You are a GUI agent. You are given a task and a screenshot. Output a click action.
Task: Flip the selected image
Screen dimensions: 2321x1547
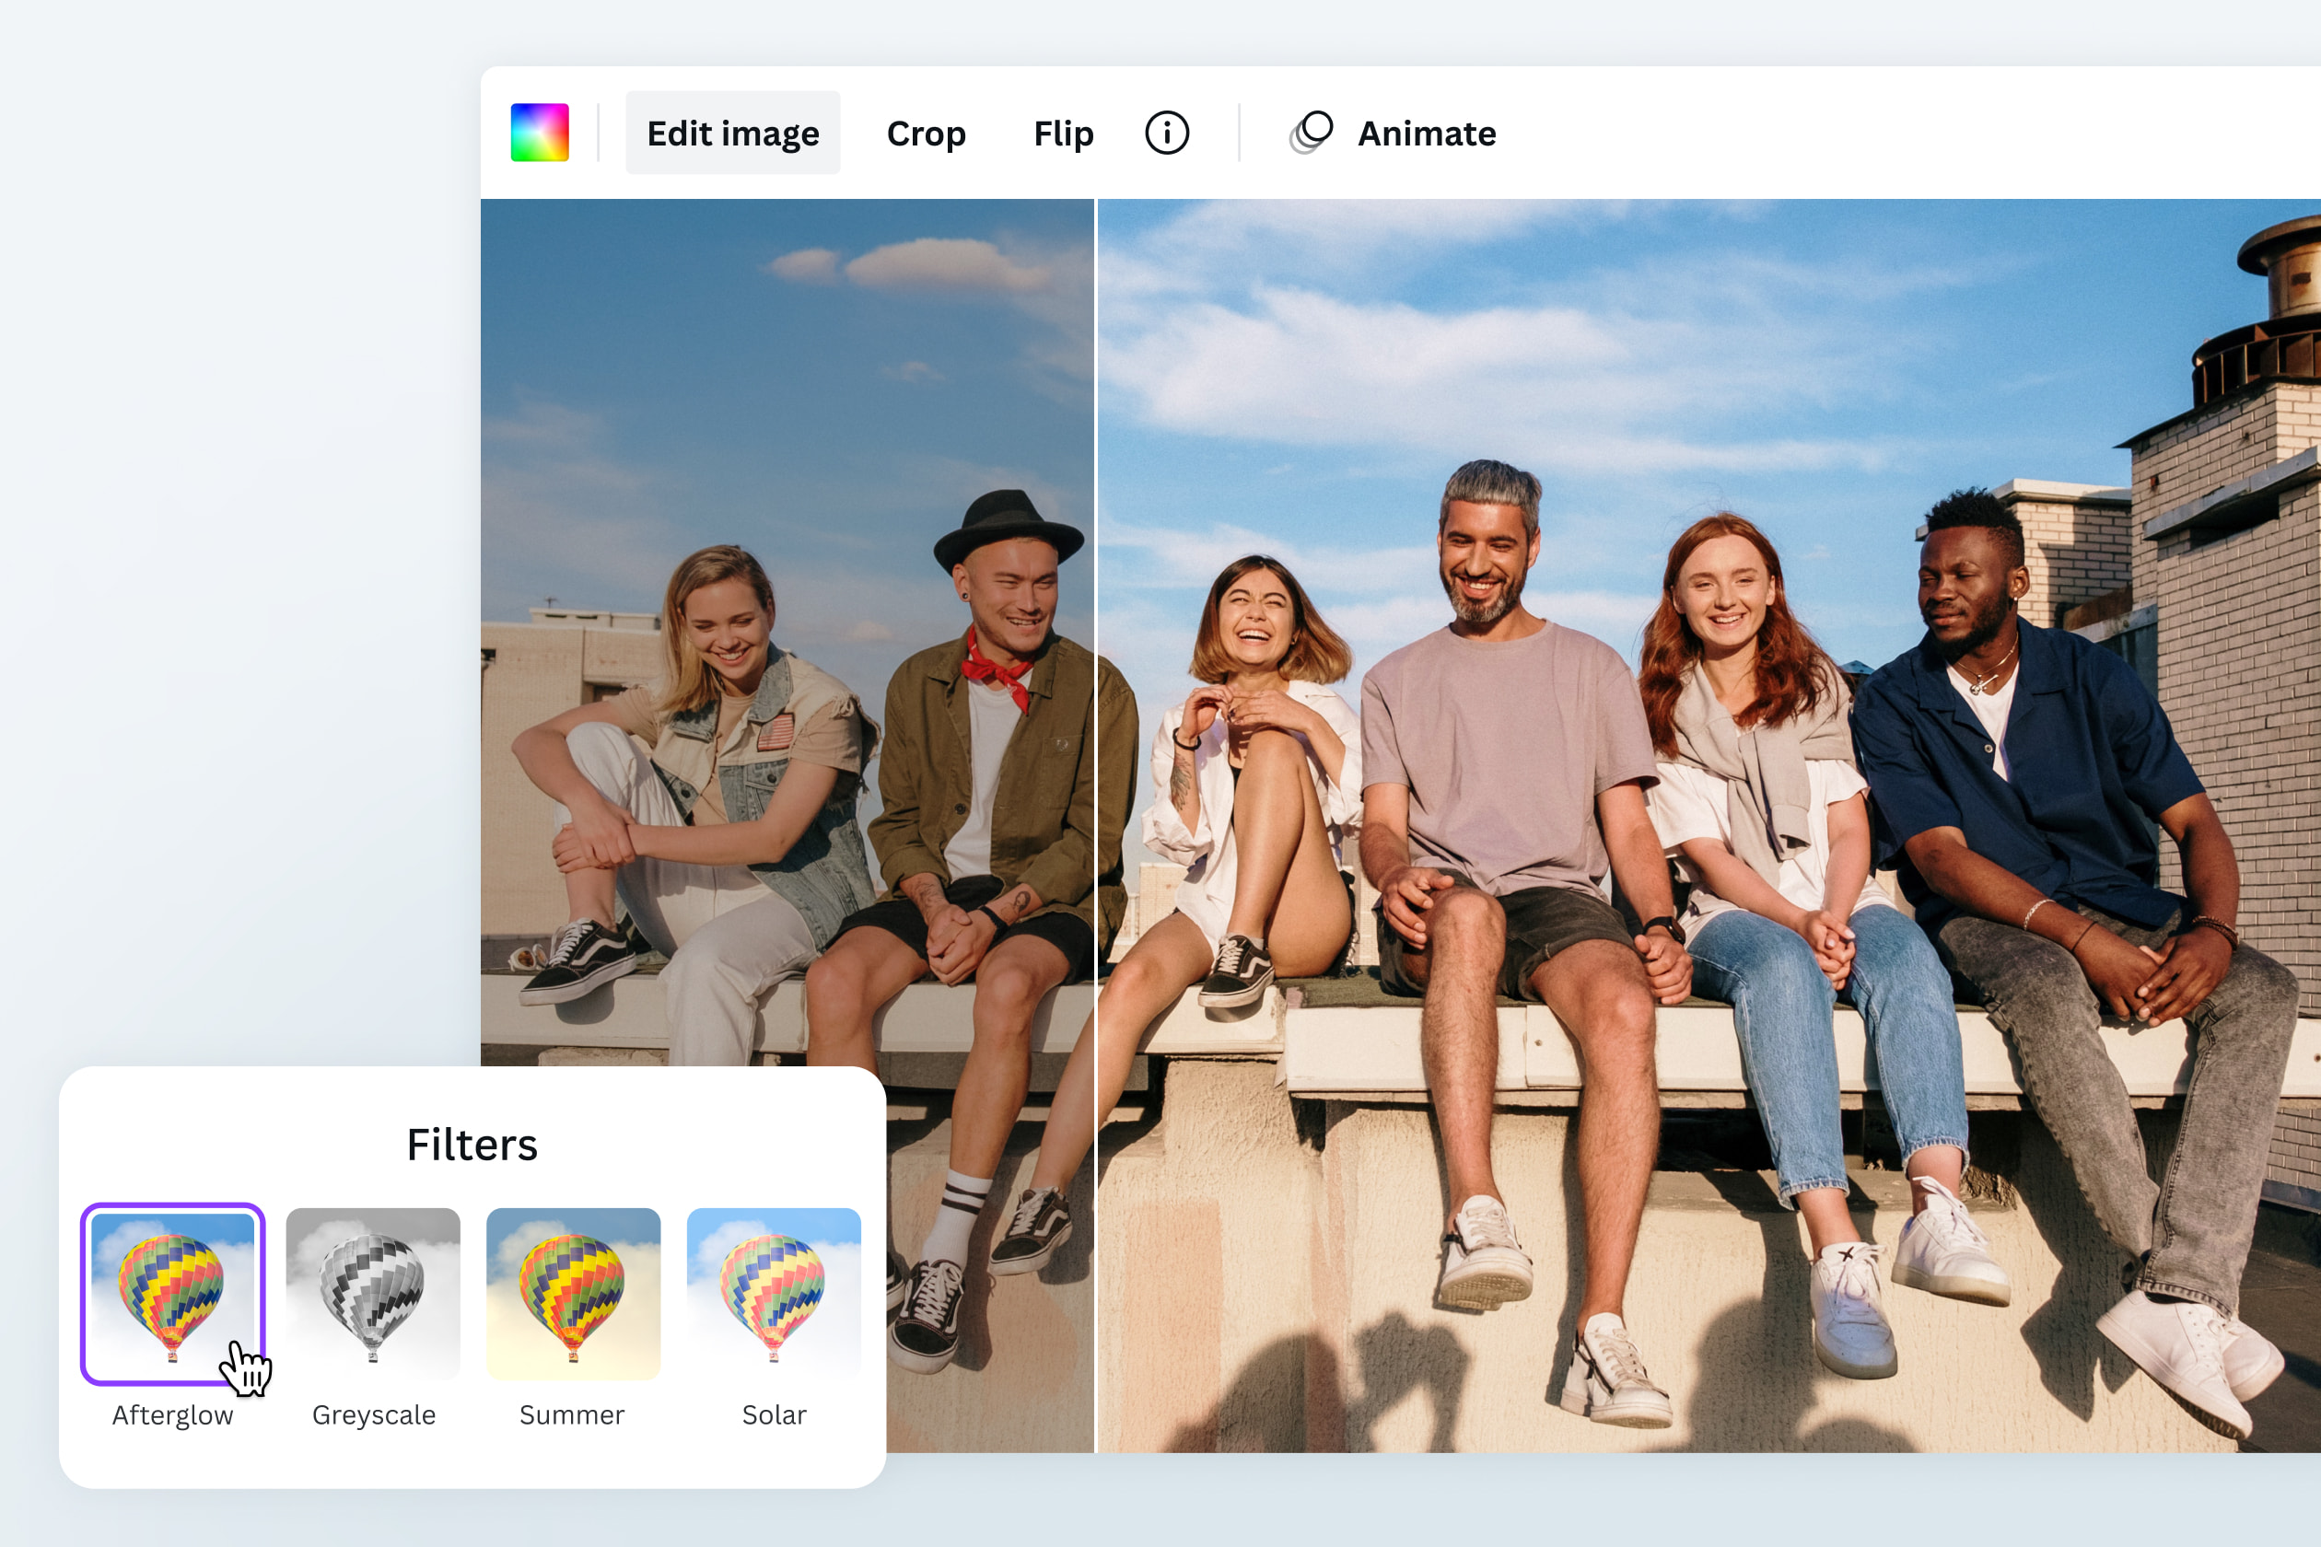1062,133
